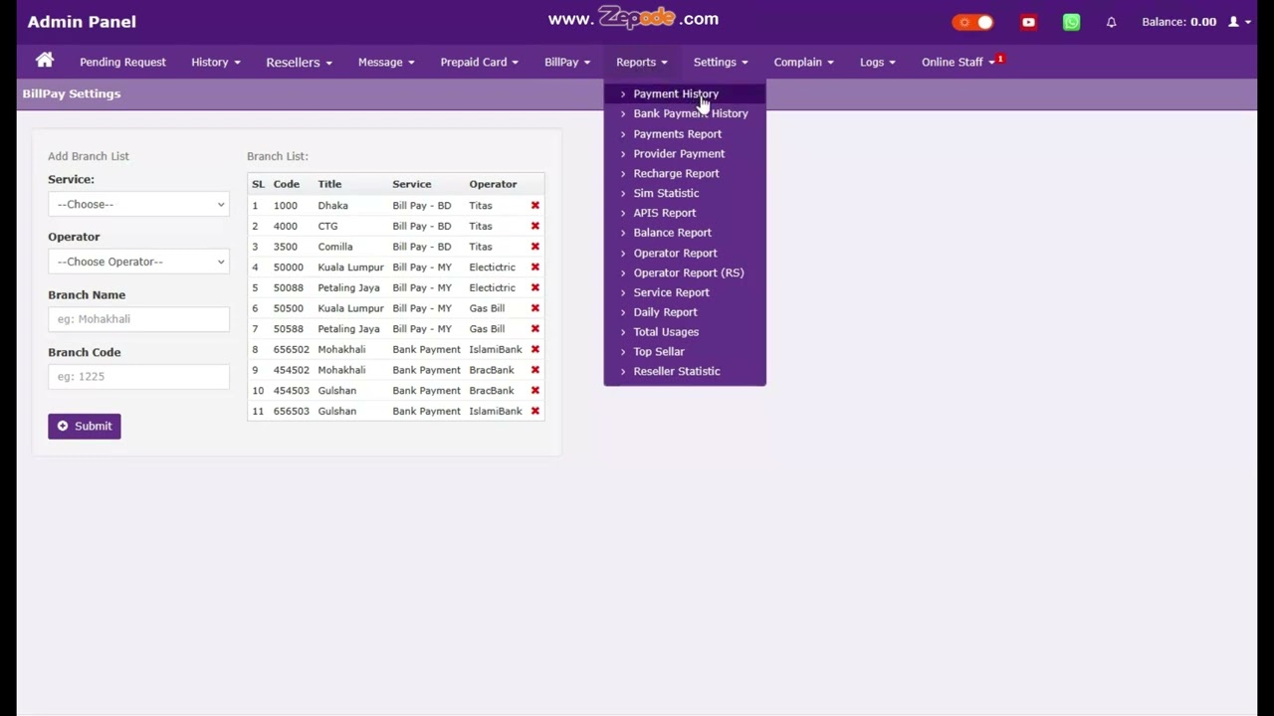Delete the Comilla branch row
This screenshot has width=1274, height=716.
click(534, 247)
